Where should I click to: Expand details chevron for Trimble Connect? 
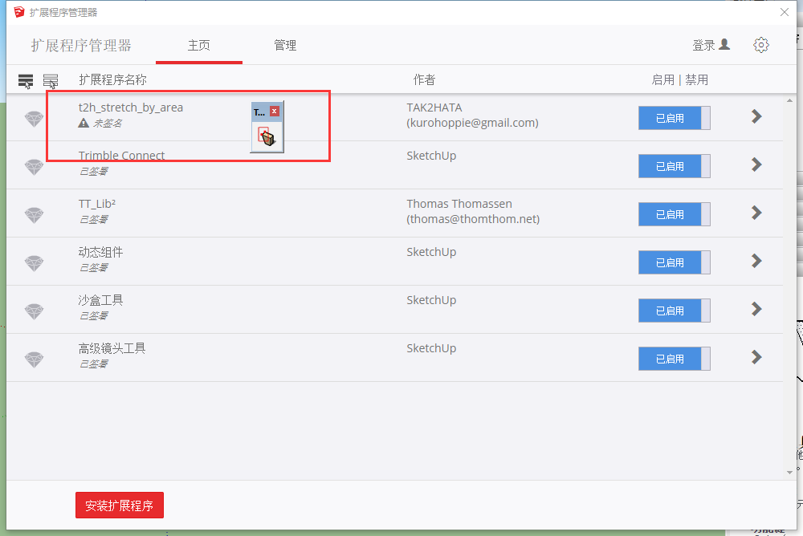click(756, 164)
